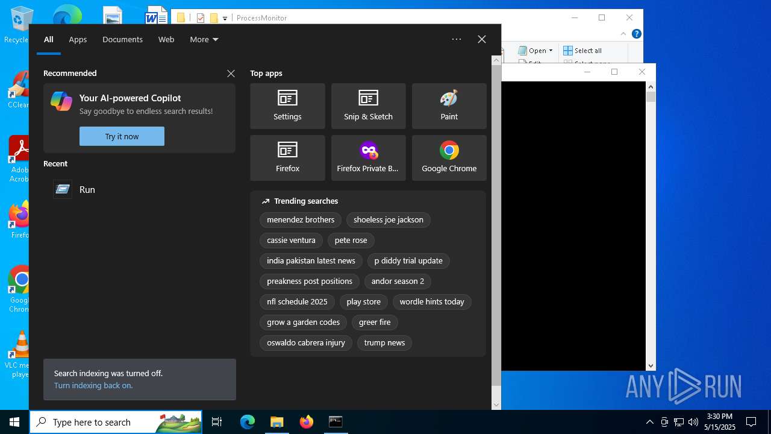Screen dimensions: 771x434
Task: Search trending play store
Action: [x=363, y=301]
